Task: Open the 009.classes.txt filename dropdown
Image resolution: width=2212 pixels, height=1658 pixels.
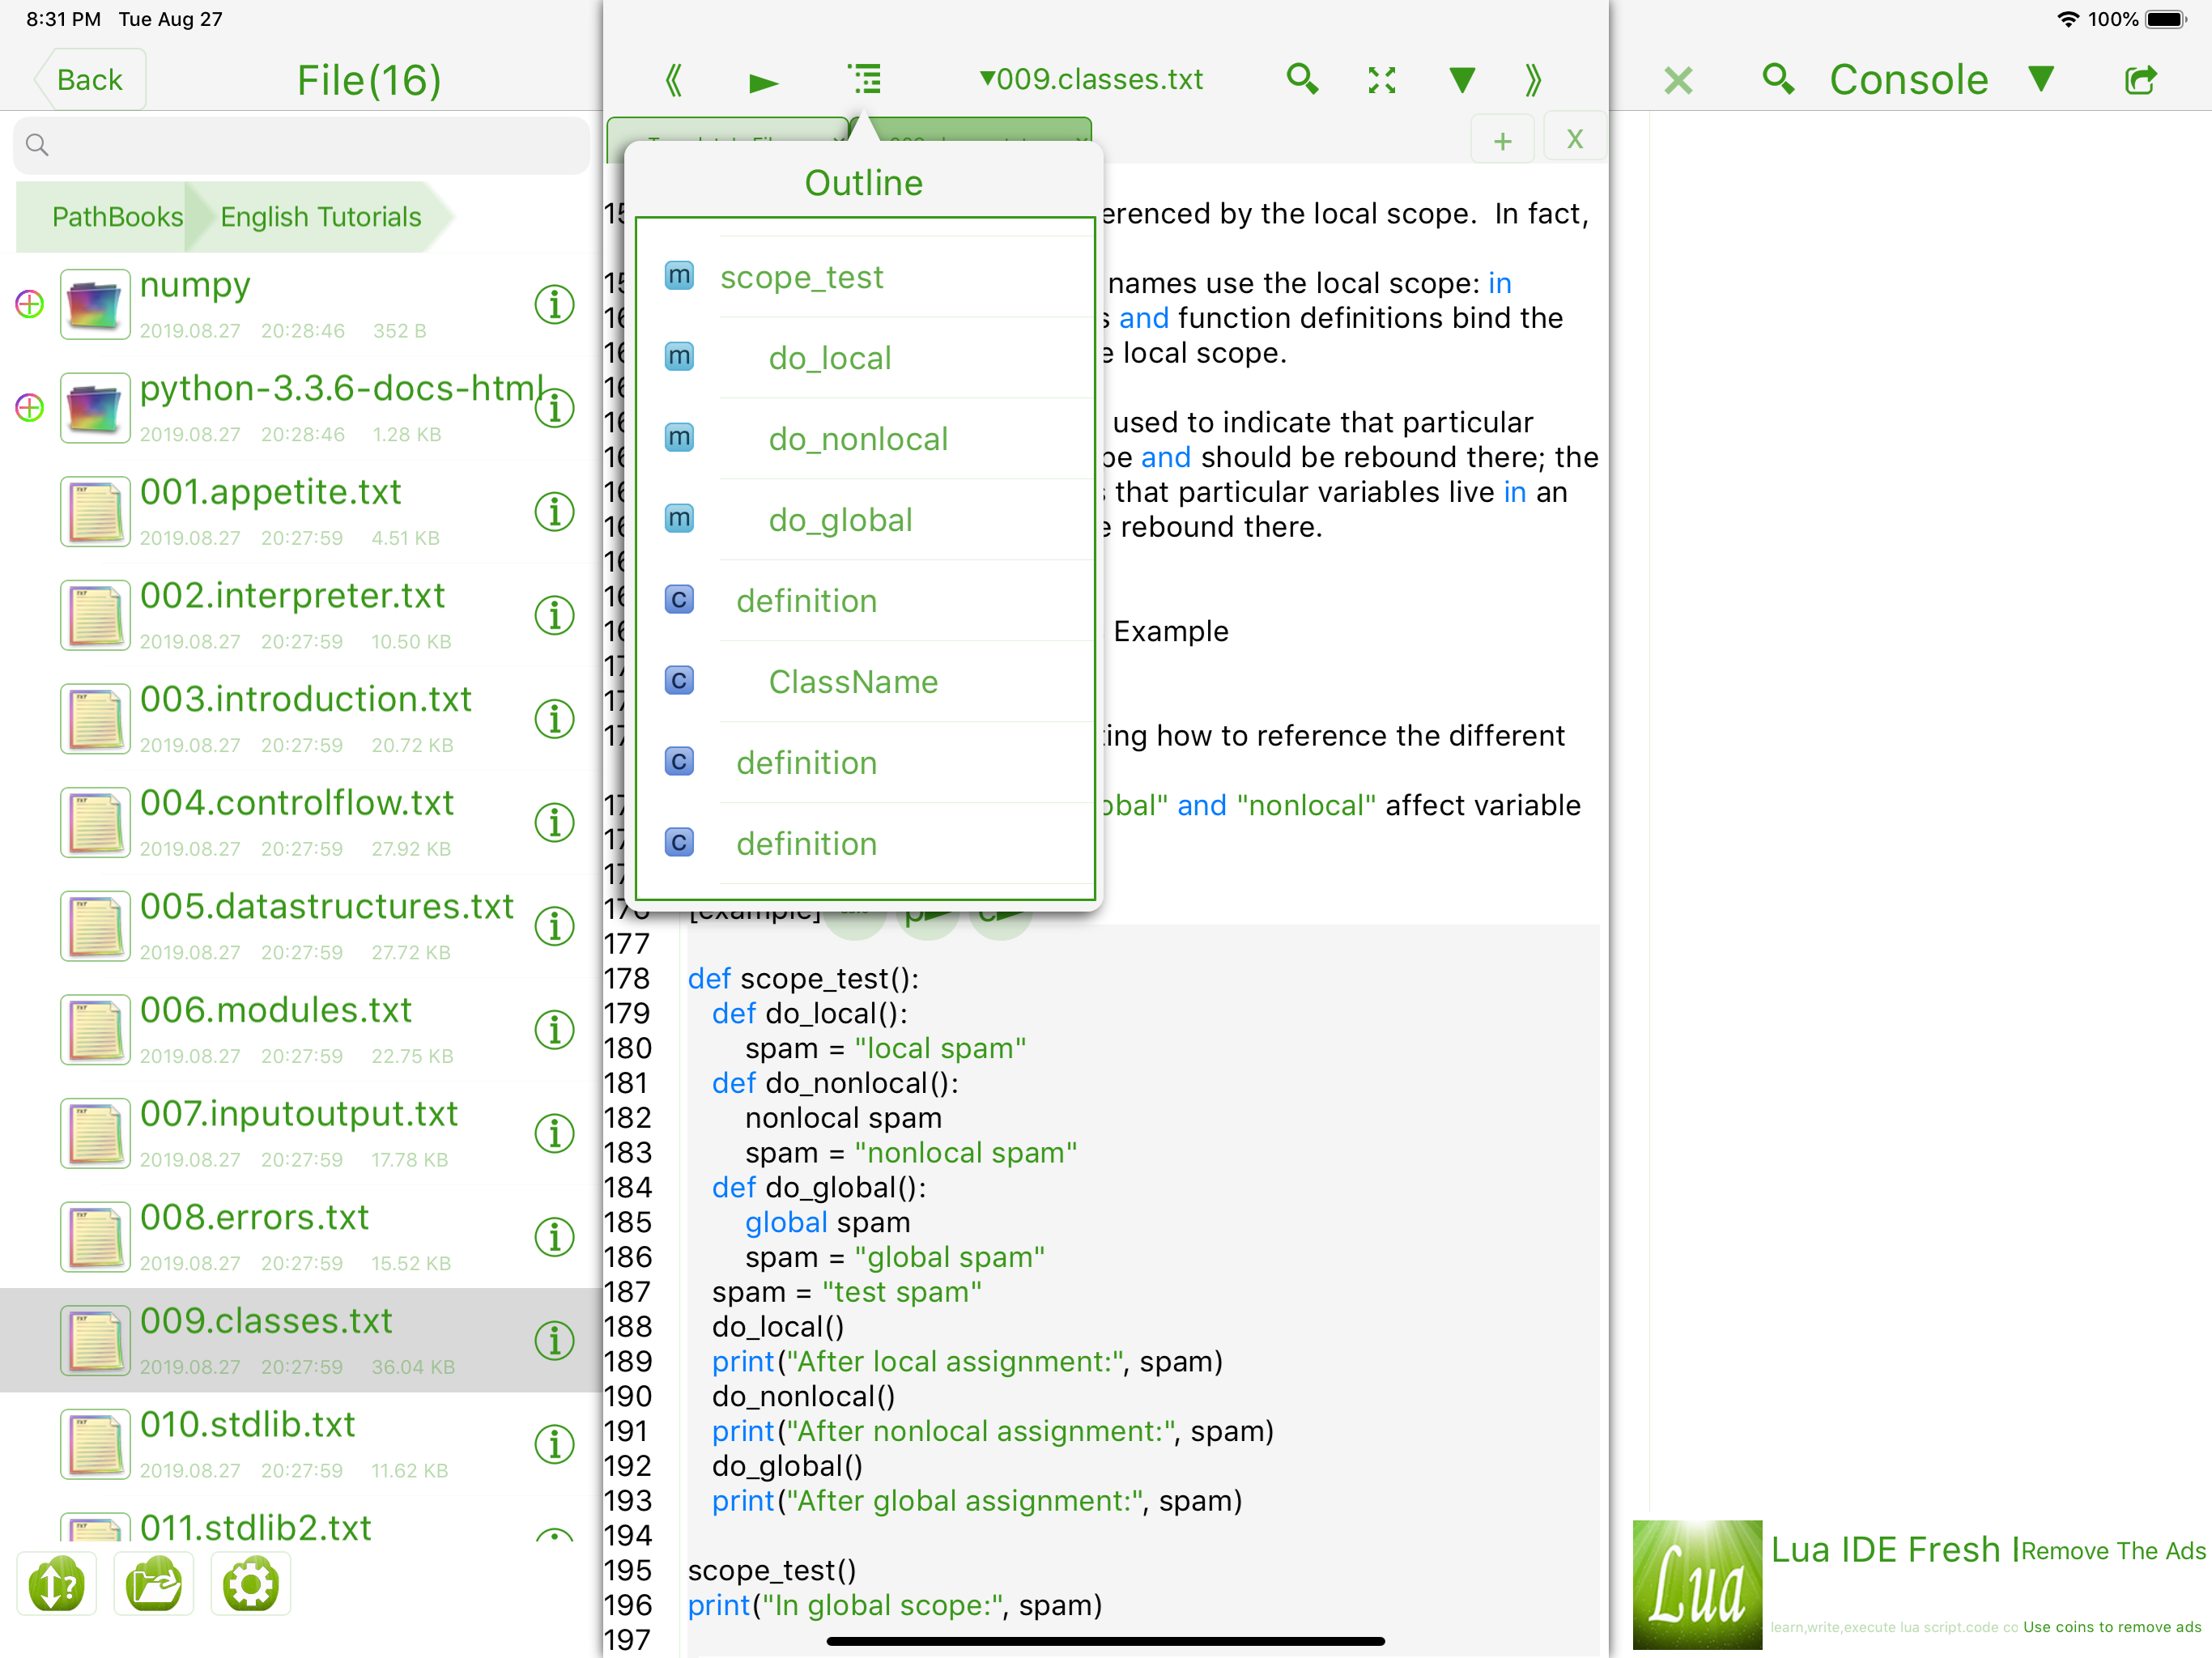Action: pyautogui.click(x=1091, y=79)
